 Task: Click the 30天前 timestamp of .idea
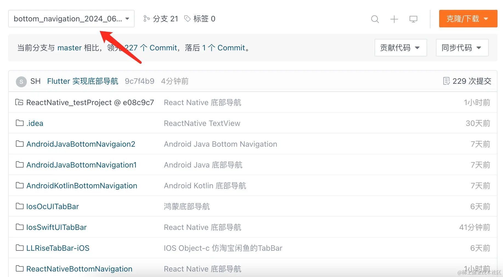[x=478, y=123]
